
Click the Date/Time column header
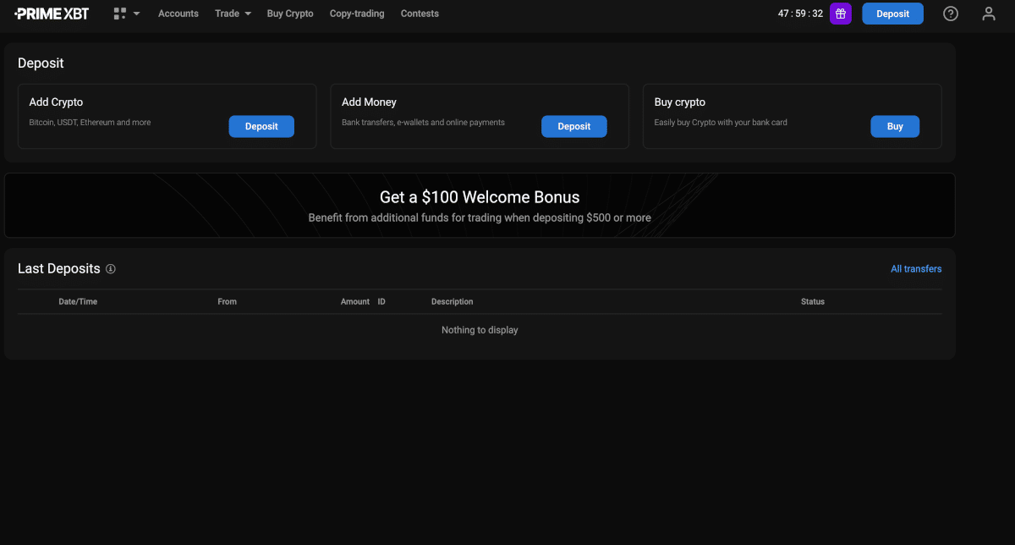click(78, 301)
